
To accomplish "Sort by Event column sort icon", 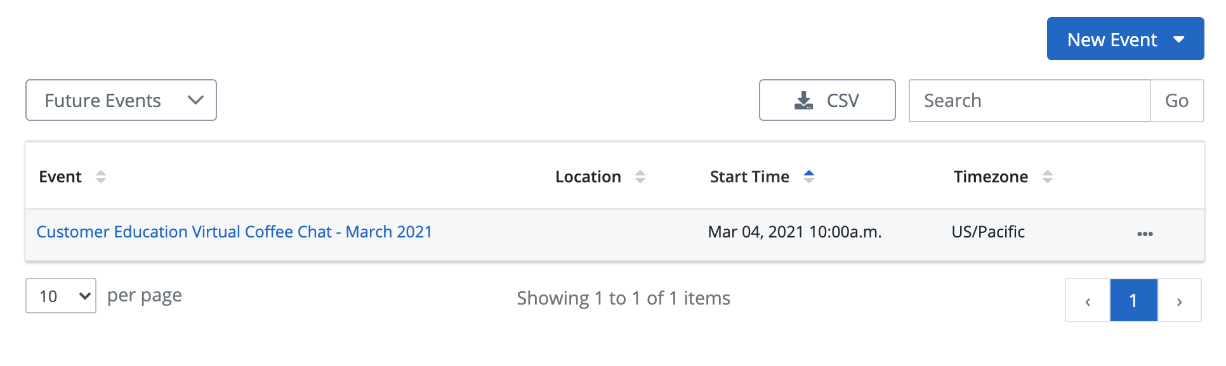I will pyautogui.click(x=101, y=177).
